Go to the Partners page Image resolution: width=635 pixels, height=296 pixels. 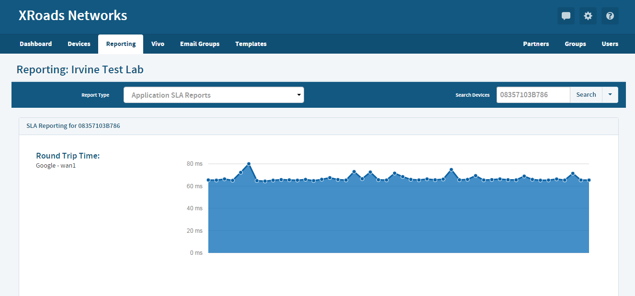pyautogui.click(x=536, y=44)
